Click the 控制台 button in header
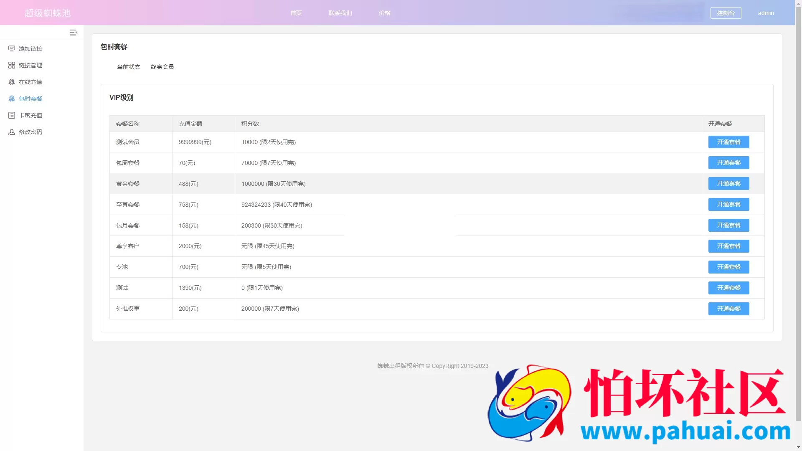802x451 pixels. click(x=726, y=13)
